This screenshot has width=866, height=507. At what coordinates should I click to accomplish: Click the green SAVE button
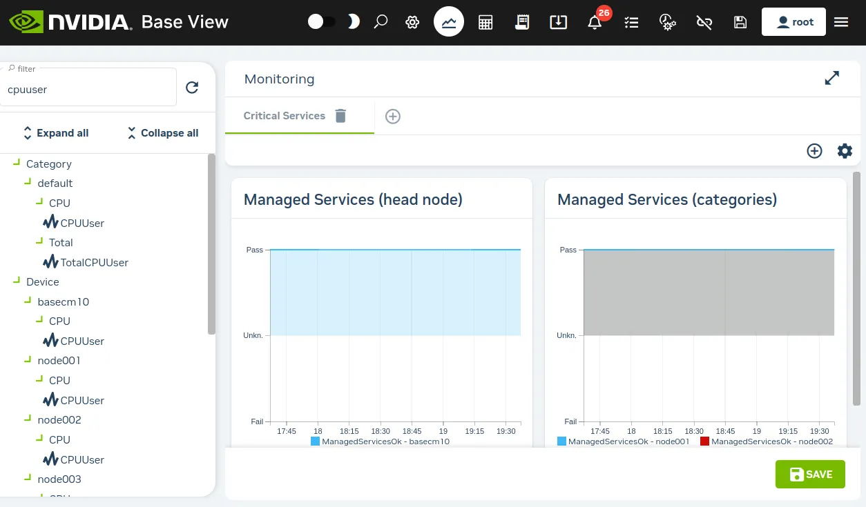click(810, 474)
